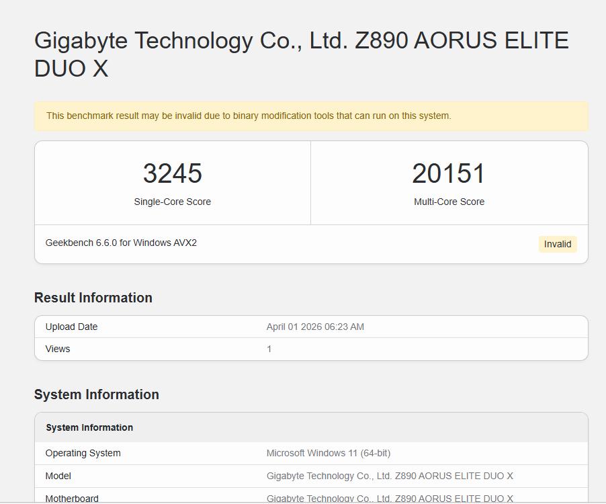
Task: Click the Model value Z890 AORUS ELITE DUO X
Action: tap(390, 476)
